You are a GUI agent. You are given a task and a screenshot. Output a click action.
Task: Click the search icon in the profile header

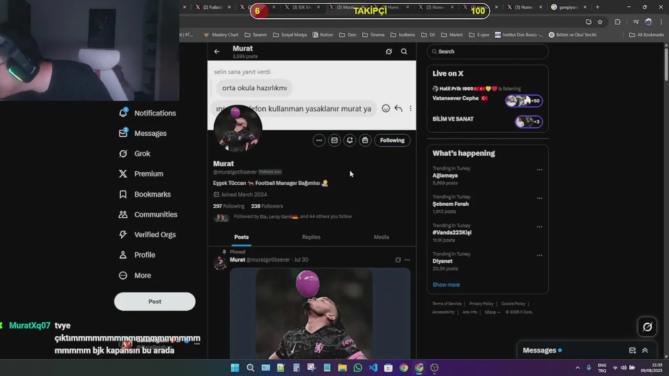coord(404,52)
